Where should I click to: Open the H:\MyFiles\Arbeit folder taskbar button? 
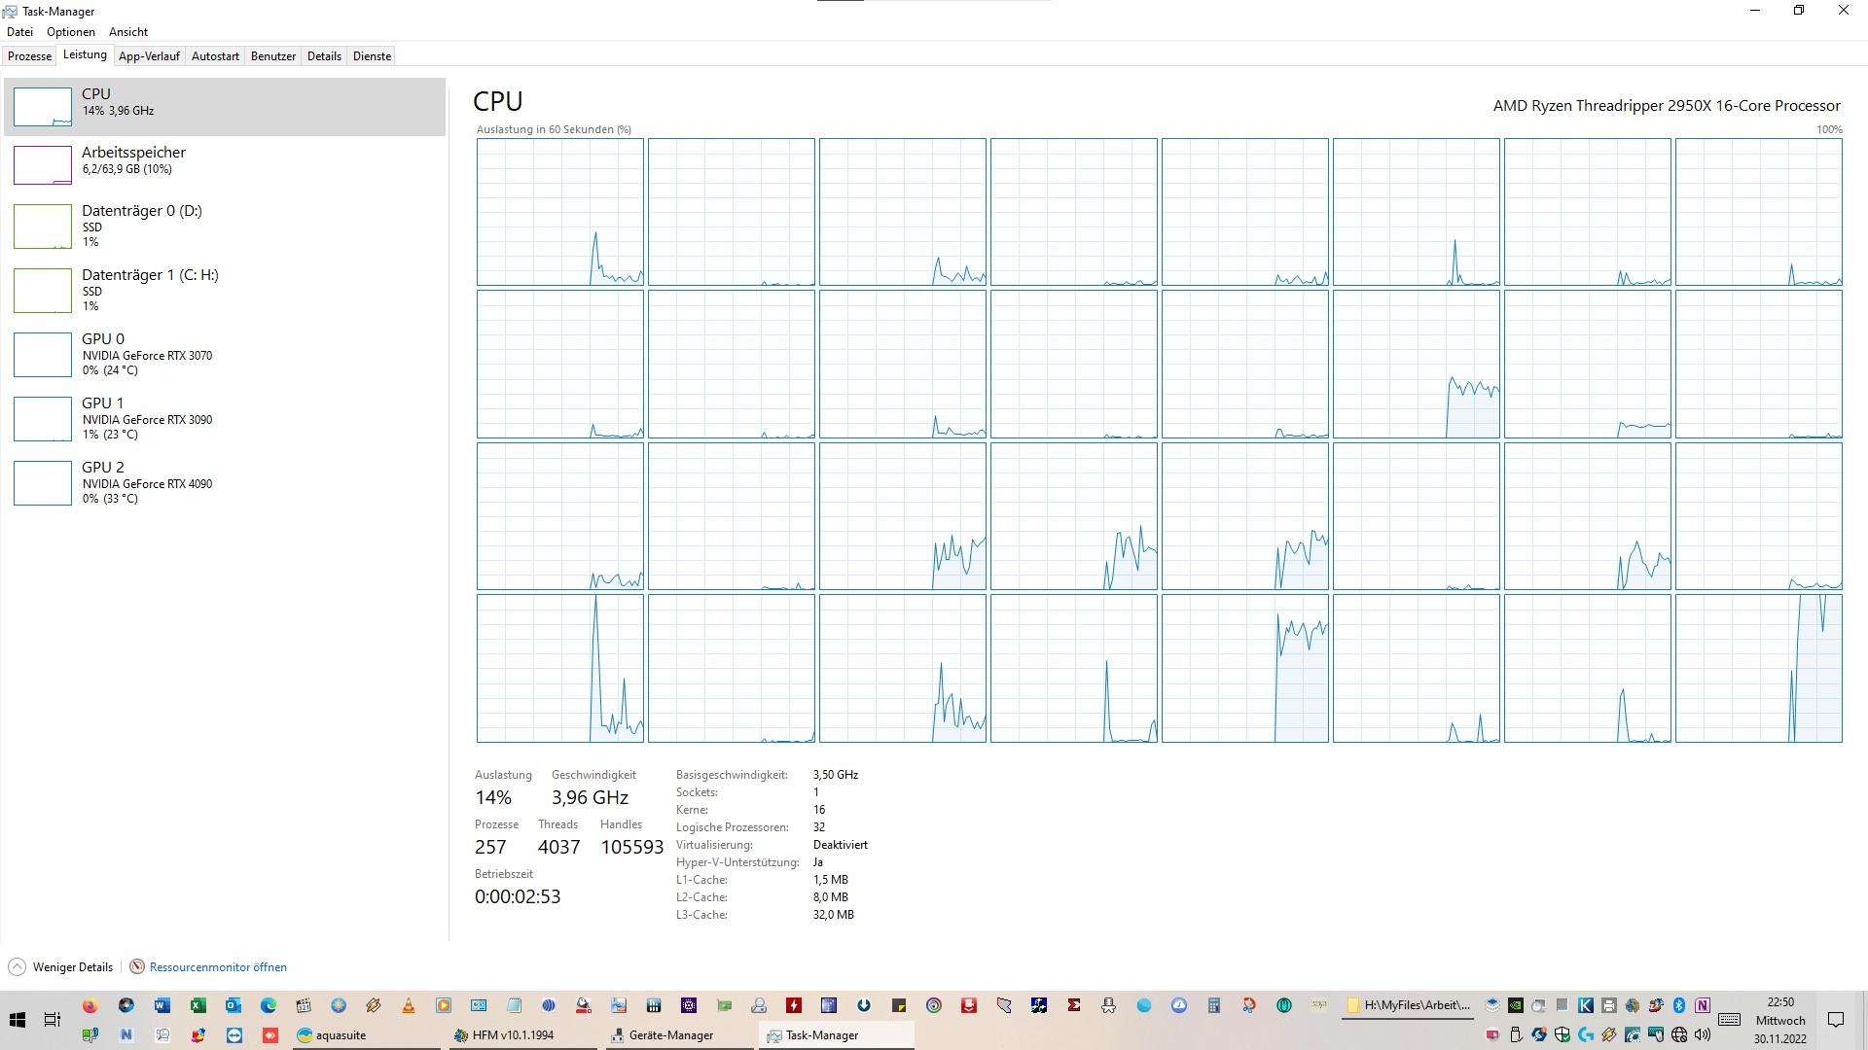pyautogui.click(x=1408, y=1005)
